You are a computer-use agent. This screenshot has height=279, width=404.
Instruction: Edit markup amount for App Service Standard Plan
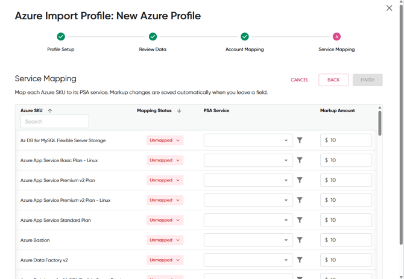(x=346, y=220)
